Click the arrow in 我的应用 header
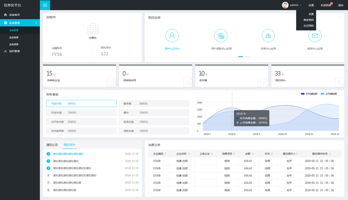348x200 pixels. pos(340,17)
